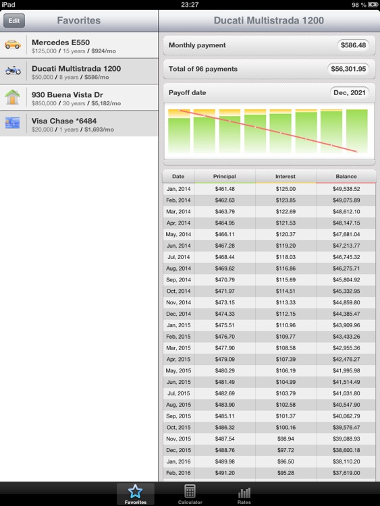
Task: Click the battery indicator in status bar
Action: click(x=373, y=5)
